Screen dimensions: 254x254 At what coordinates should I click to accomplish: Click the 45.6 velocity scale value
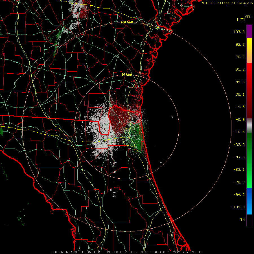pyautogui.click(x=240, y=82)
